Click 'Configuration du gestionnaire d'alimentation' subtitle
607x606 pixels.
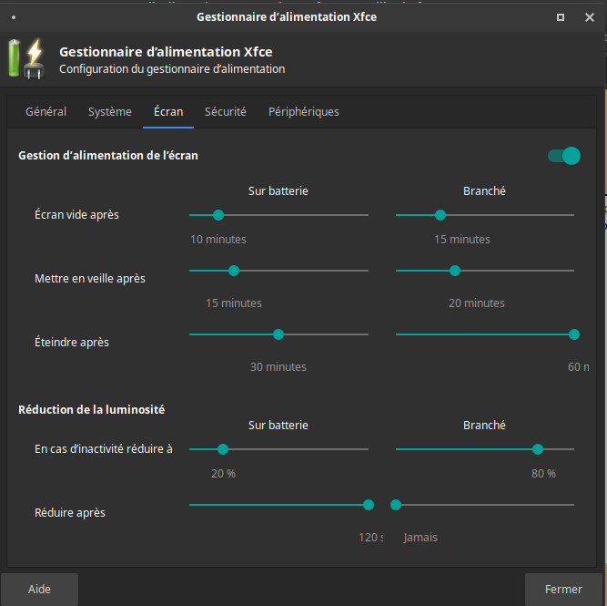pyautogui.click(x=172, y=69)
